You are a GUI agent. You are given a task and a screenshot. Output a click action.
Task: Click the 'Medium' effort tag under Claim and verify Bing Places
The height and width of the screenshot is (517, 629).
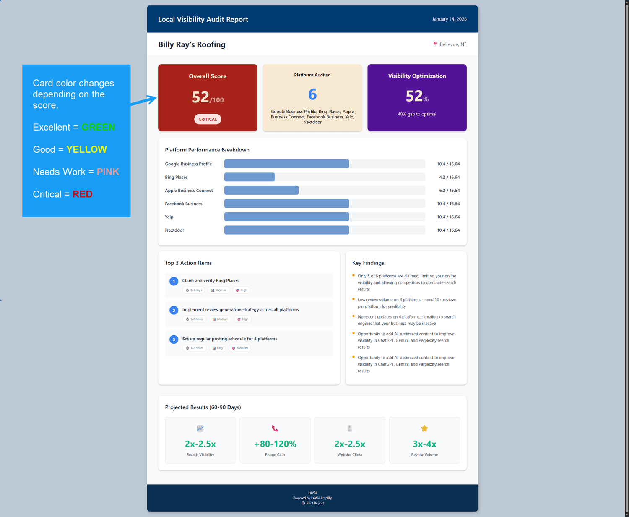(x=219, y=290)
